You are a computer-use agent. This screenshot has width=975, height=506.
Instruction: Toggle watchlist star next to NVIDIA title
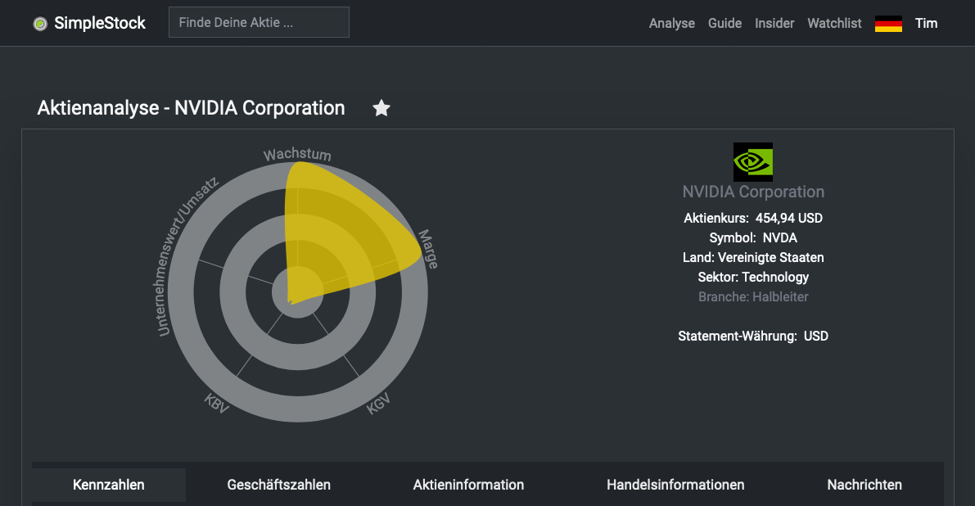click(x=381, y=108)
